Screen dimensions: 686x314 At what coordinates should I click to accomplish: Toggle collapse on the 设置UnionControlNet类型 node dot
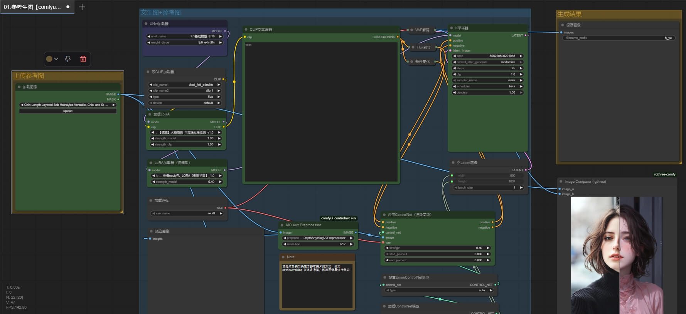click(385, 277)
